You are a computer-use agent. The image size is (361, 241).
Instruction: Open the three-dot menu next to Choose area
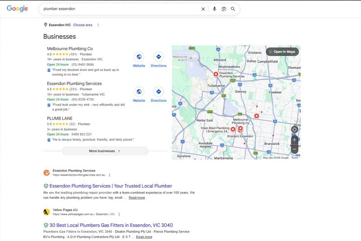point(98,25)
